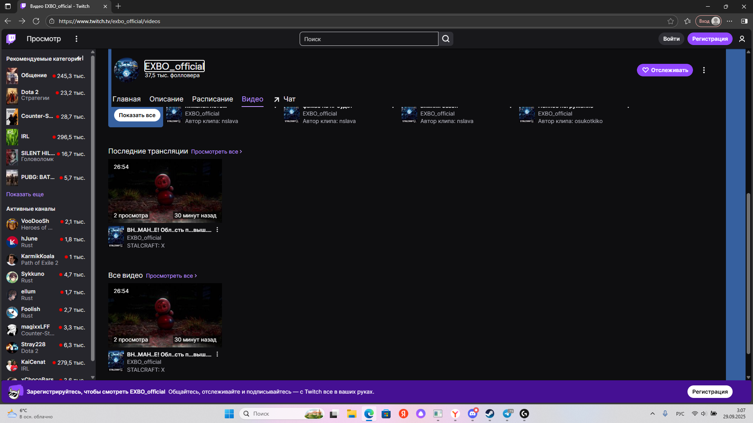753x423 pixels.
Task: Click the Twitch logo home icon
Action: click(11, 39)
